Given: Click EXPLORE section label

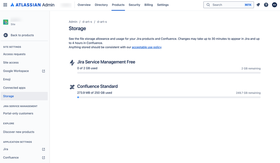Looking at the screenshot, I should (9, 124).
